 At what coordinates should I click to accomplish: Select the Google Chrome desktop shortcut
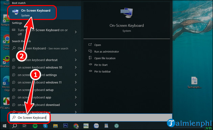click(6, 42)
